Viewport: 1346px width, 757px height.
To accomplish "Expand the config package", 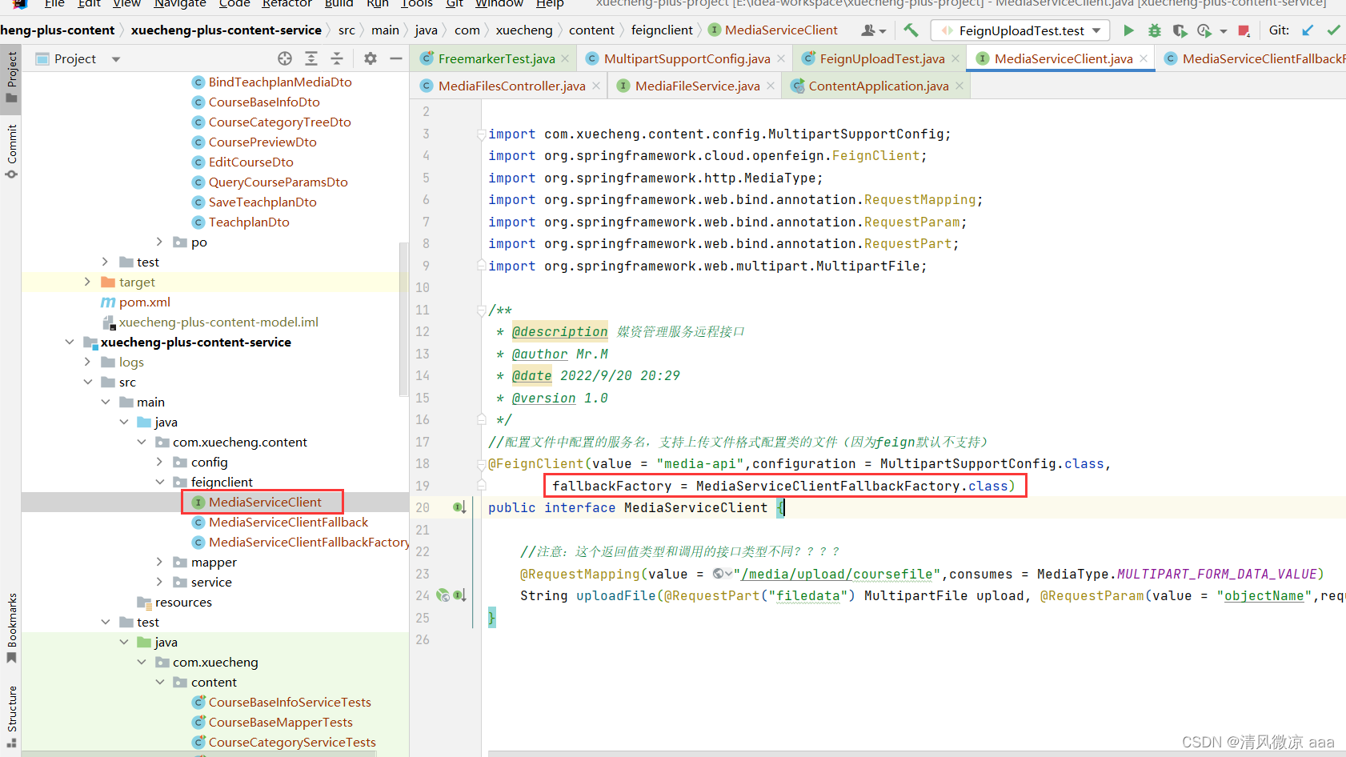I will pyautogui.click(x=159, y=462).
